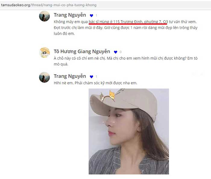211x179 pixels.
Task: Open Tô Hương Giang Nguyễn's cartoon avatar
Action: pos(44,53)
